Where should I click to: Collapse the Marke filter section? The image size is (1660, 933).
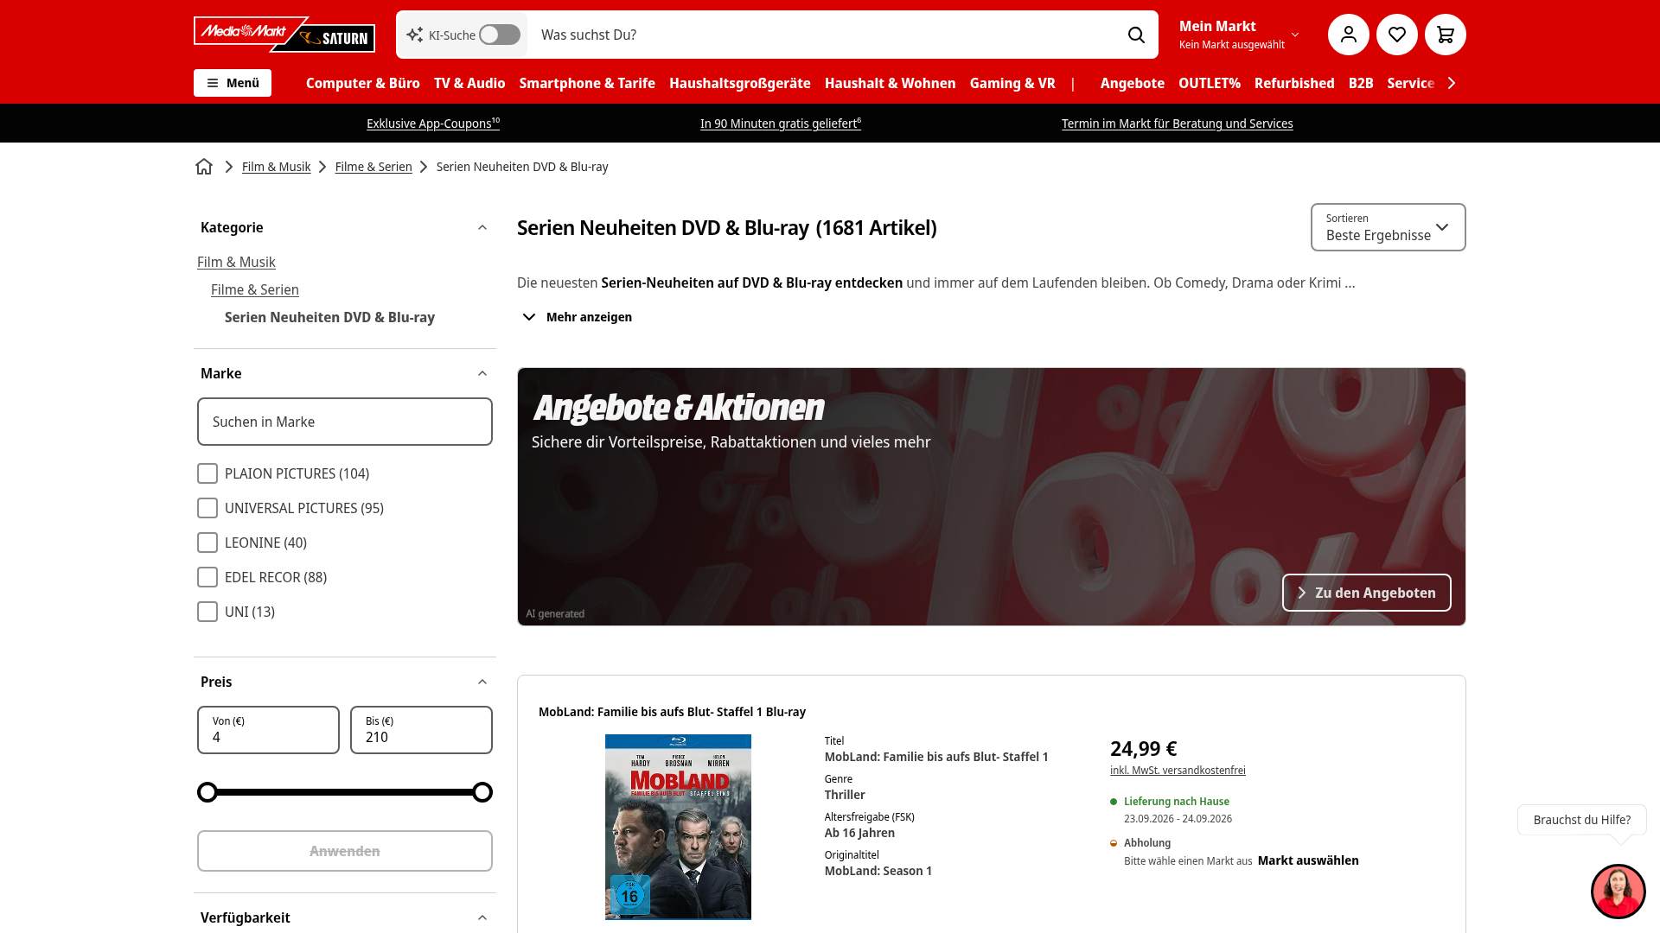(x=482, y=373)
